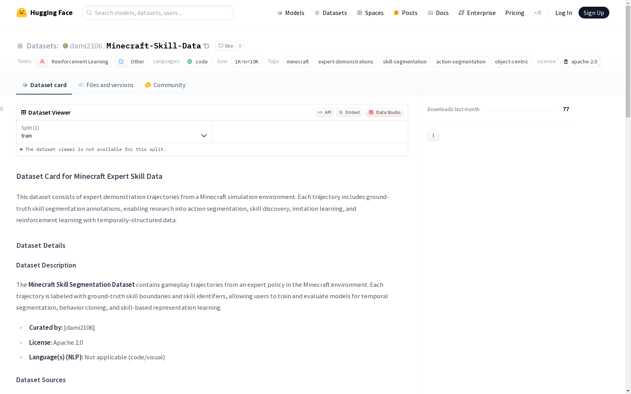The image size is (631, 394).
Task: Go to Models in the navigation
Action: pyautogui.click(x=291, y=13)
